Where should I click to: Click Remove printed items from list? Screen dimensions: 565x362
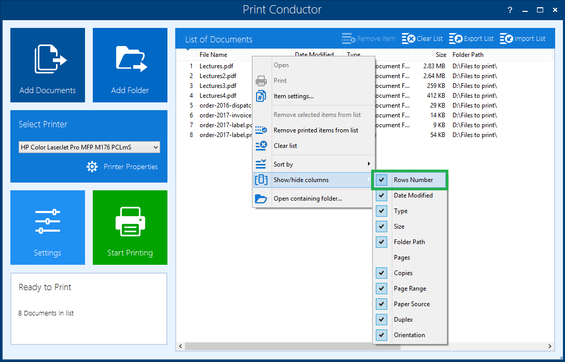316,130
